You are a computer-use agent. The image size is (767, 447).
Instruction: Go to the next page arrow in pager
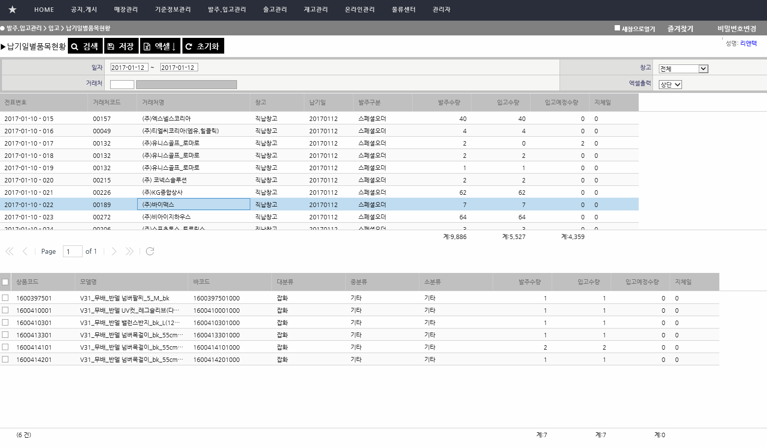(114, 251)
